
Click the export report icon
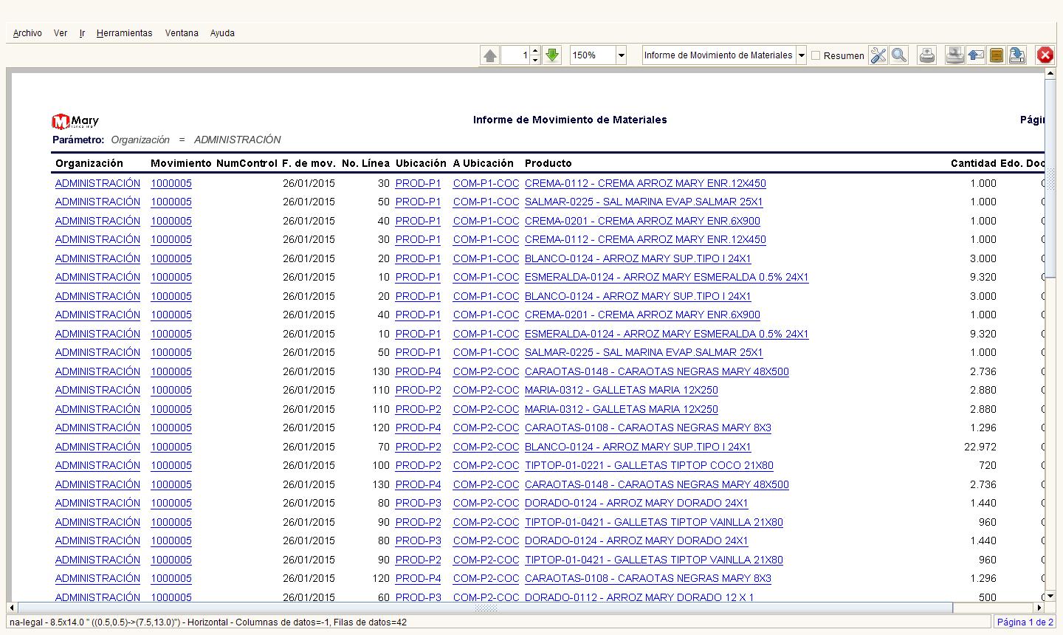coord(1017,55)
